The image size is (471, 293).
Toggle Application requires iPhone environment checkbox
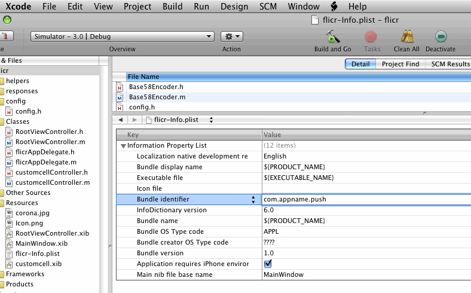point(268,264)
